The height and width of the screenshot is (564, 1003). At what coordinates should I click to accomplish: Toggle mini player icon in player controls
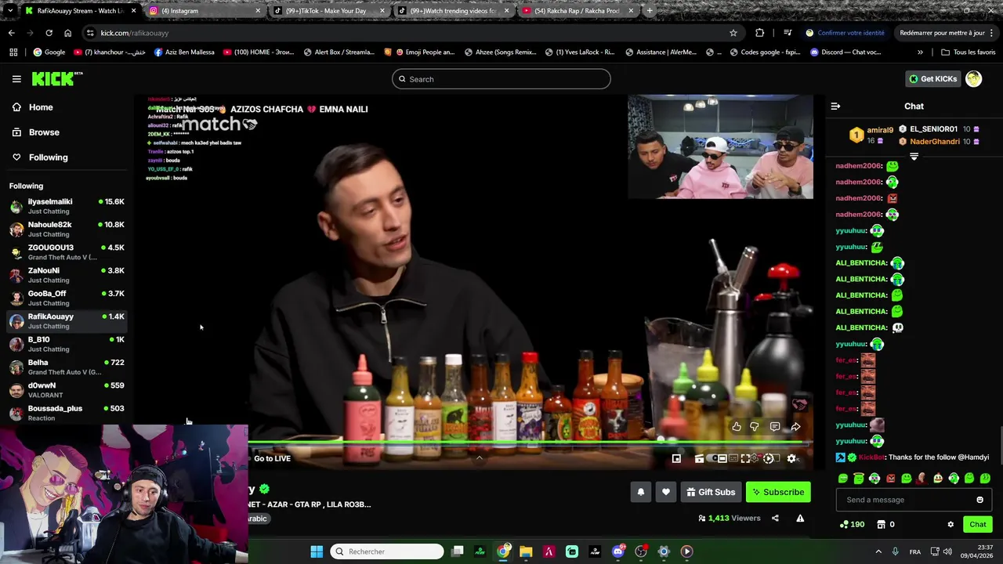tap(676, 459)
